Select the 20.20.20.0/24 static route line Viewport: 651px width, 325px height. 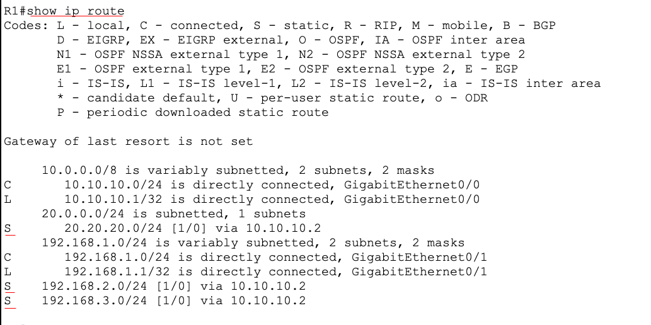[163, 228]
